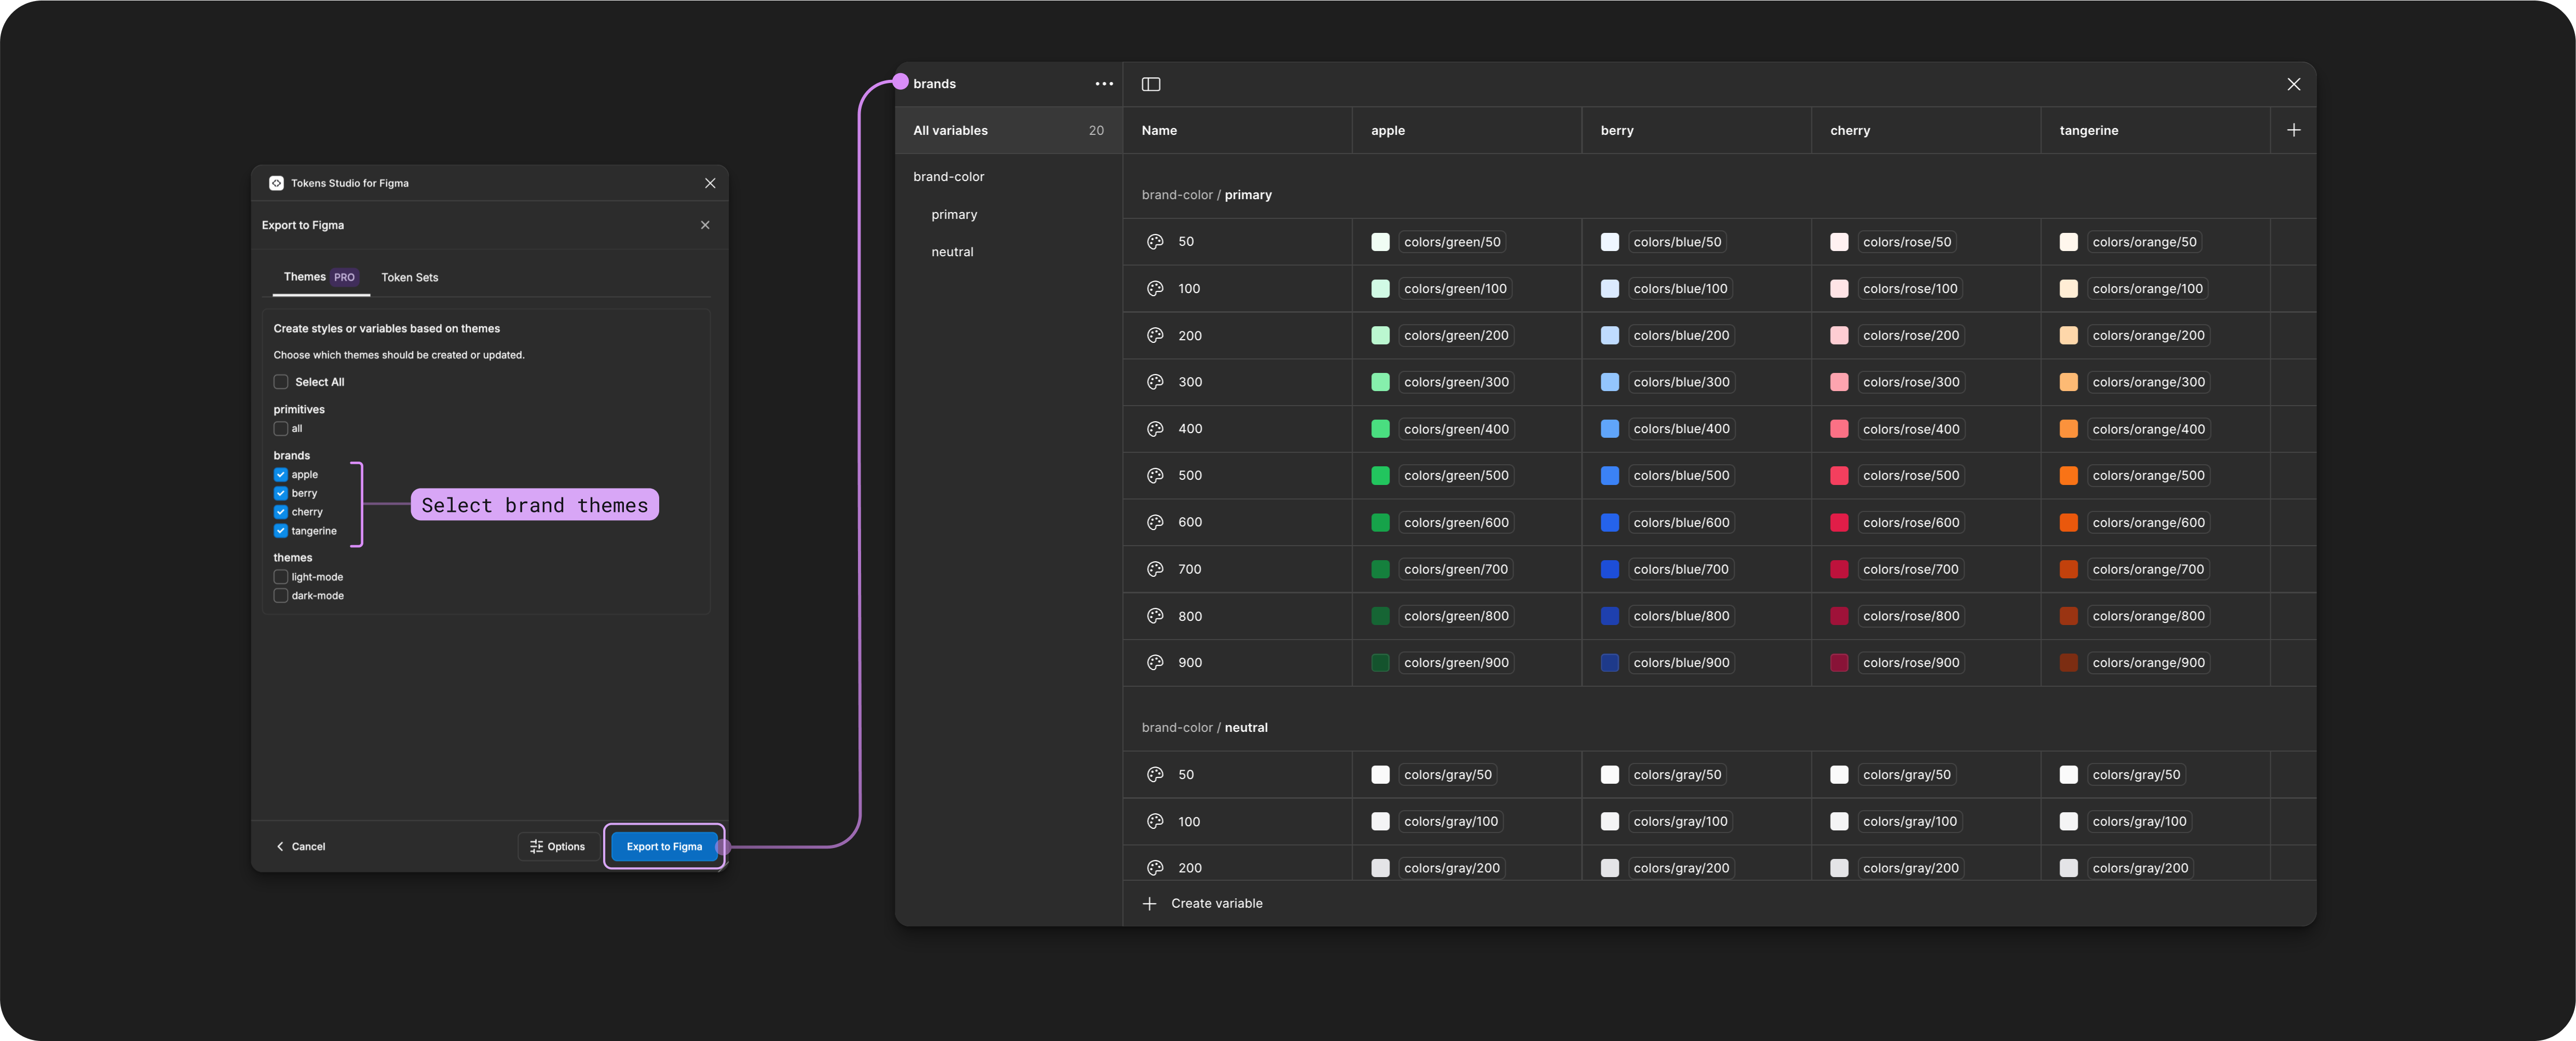Uncheck the apple brand theme
Image resolution: width=2576 pixels, height=1041 pixels.
click(x=281, y=475)
